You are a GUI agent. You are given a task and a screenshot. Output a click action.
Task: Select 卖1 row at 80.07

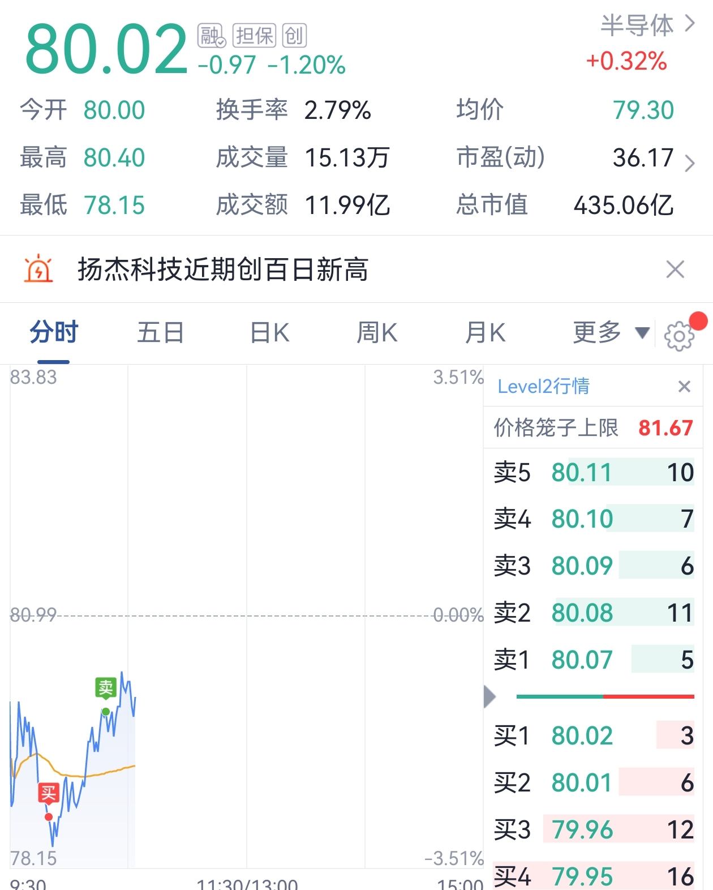(594, 660)
